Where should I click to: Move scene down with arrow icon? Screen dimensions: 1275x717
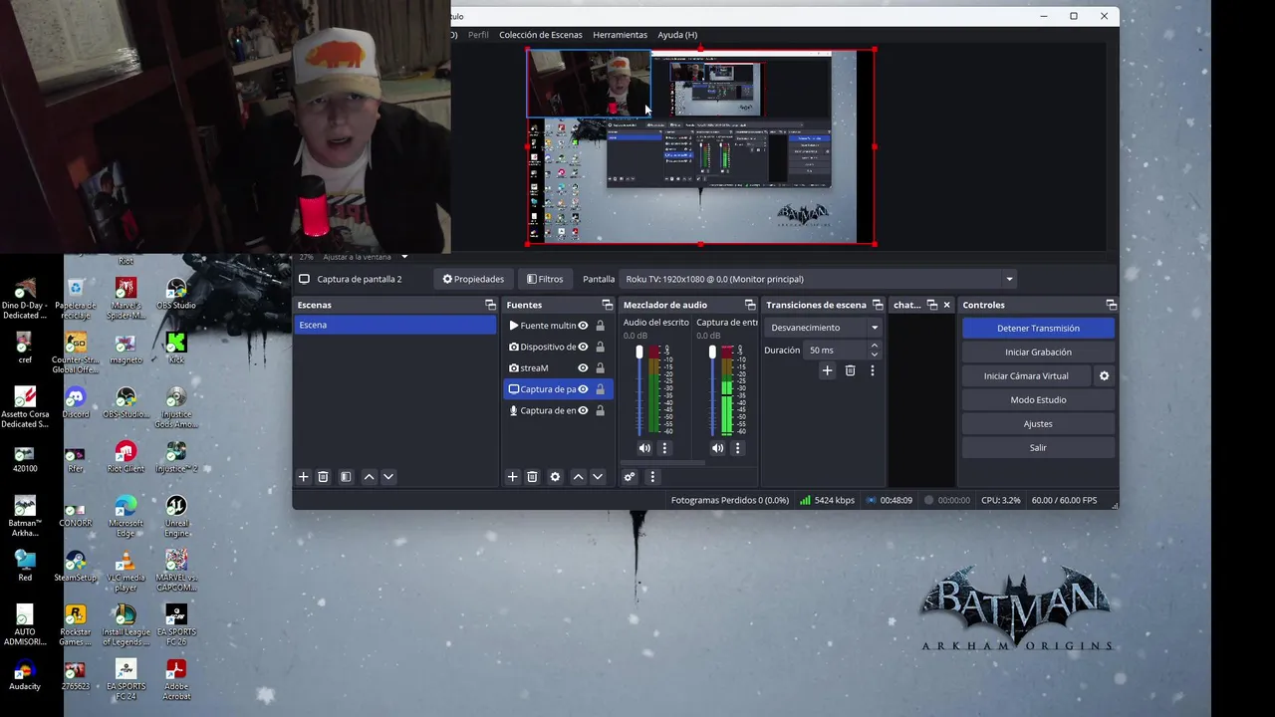click(x=388, y=477)
